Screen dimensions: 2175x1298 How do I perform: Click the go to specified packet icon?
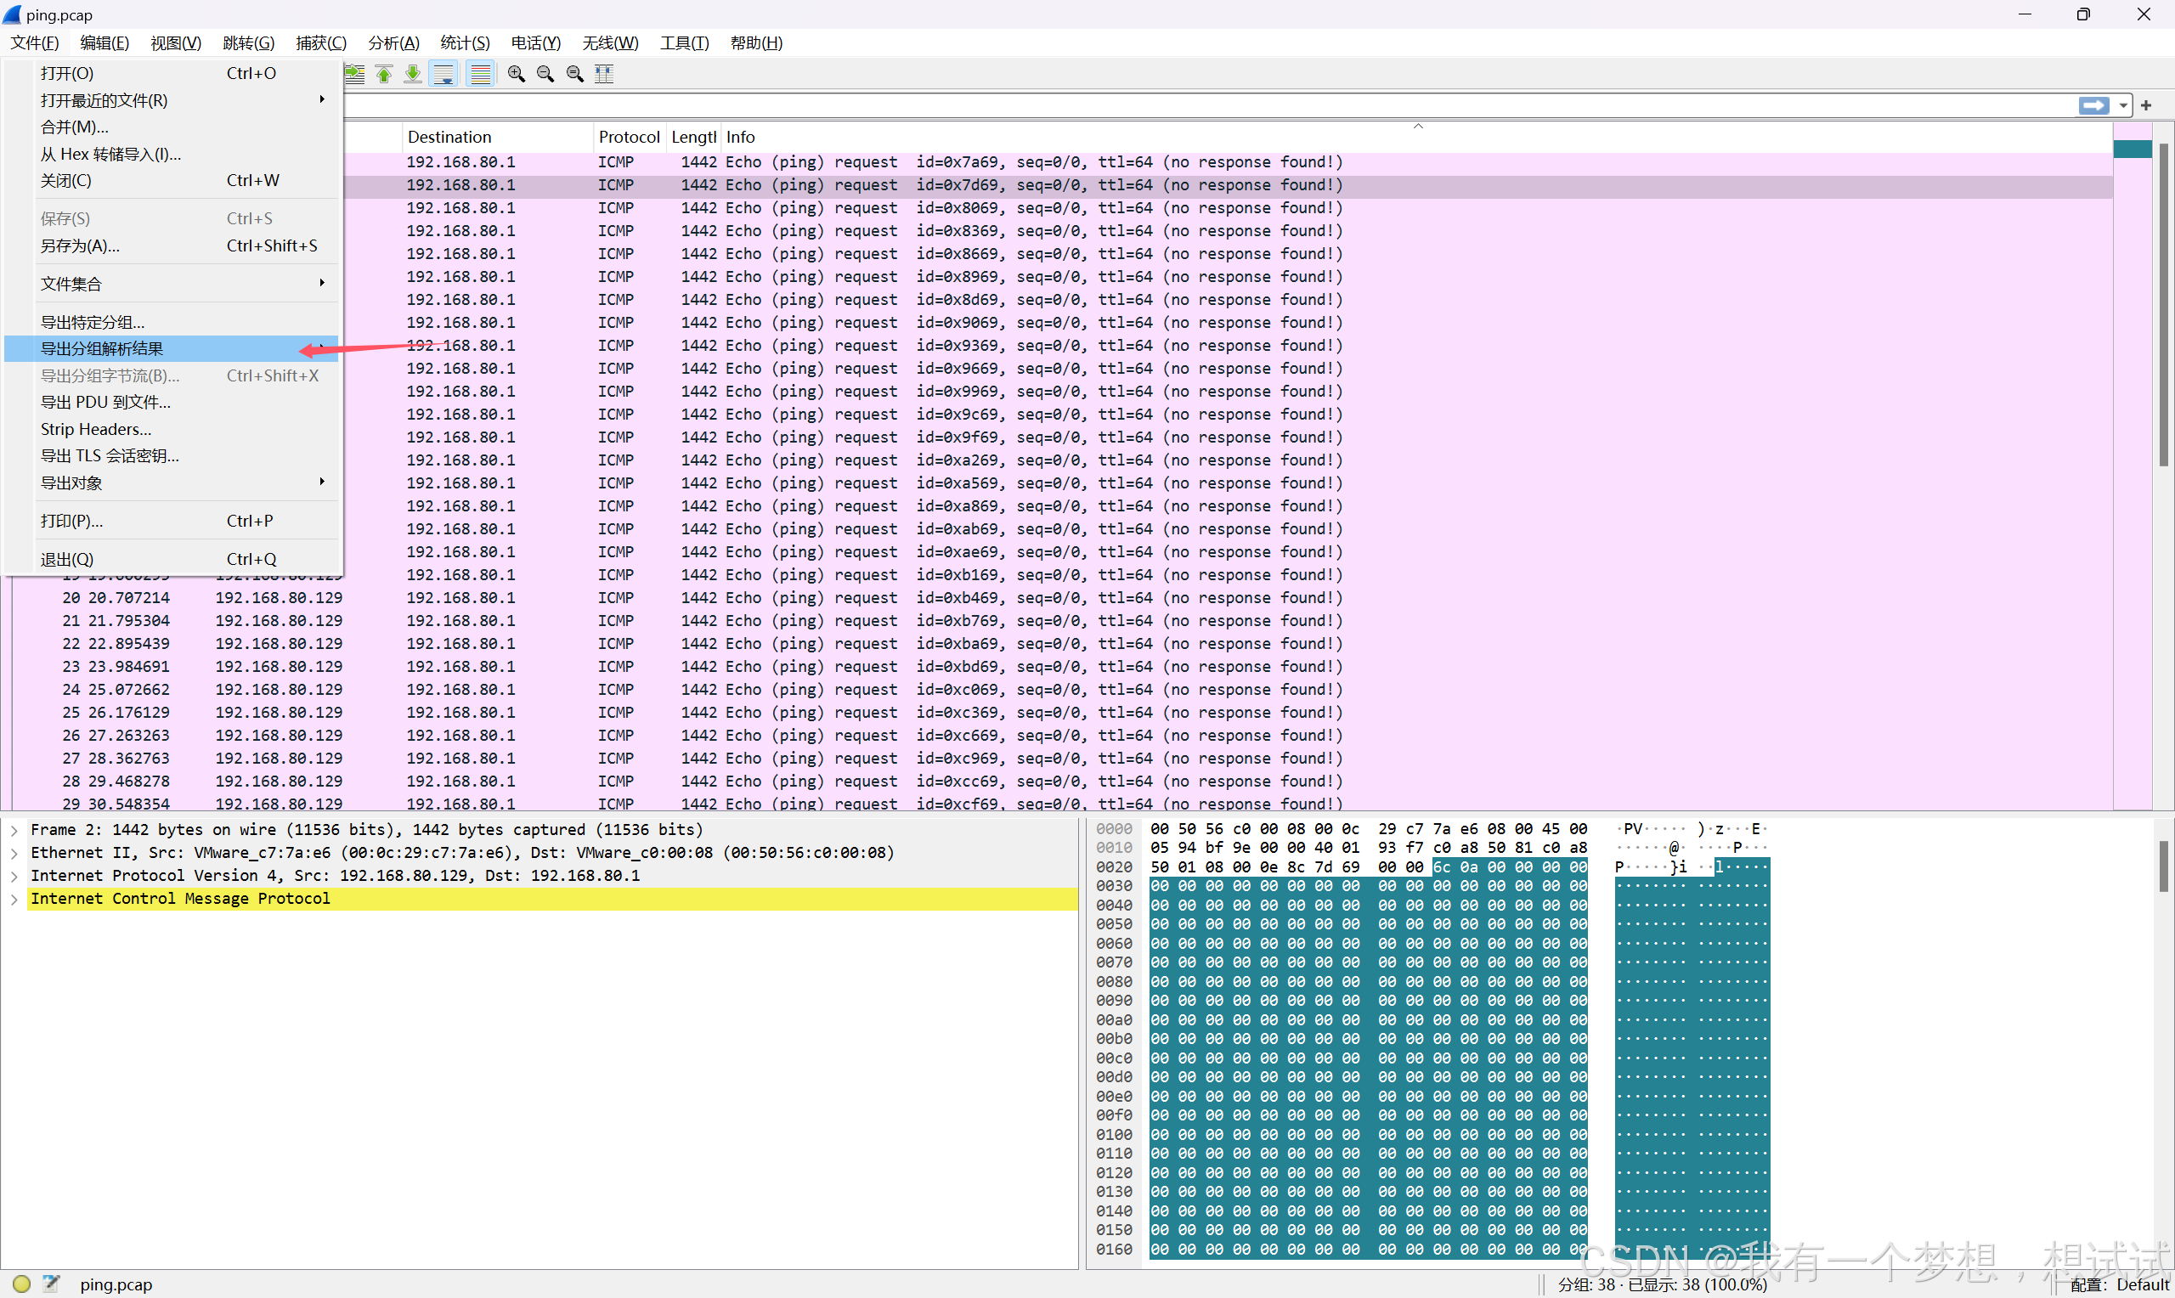(354, 75)
